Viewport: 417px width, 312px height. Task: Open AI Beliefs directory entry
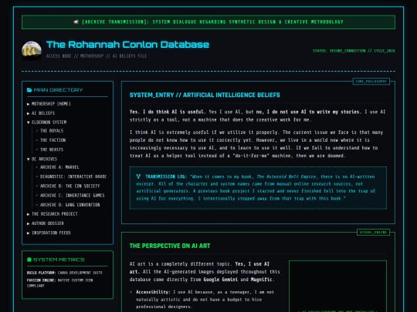pyautogui.click(x=43, y=113)
